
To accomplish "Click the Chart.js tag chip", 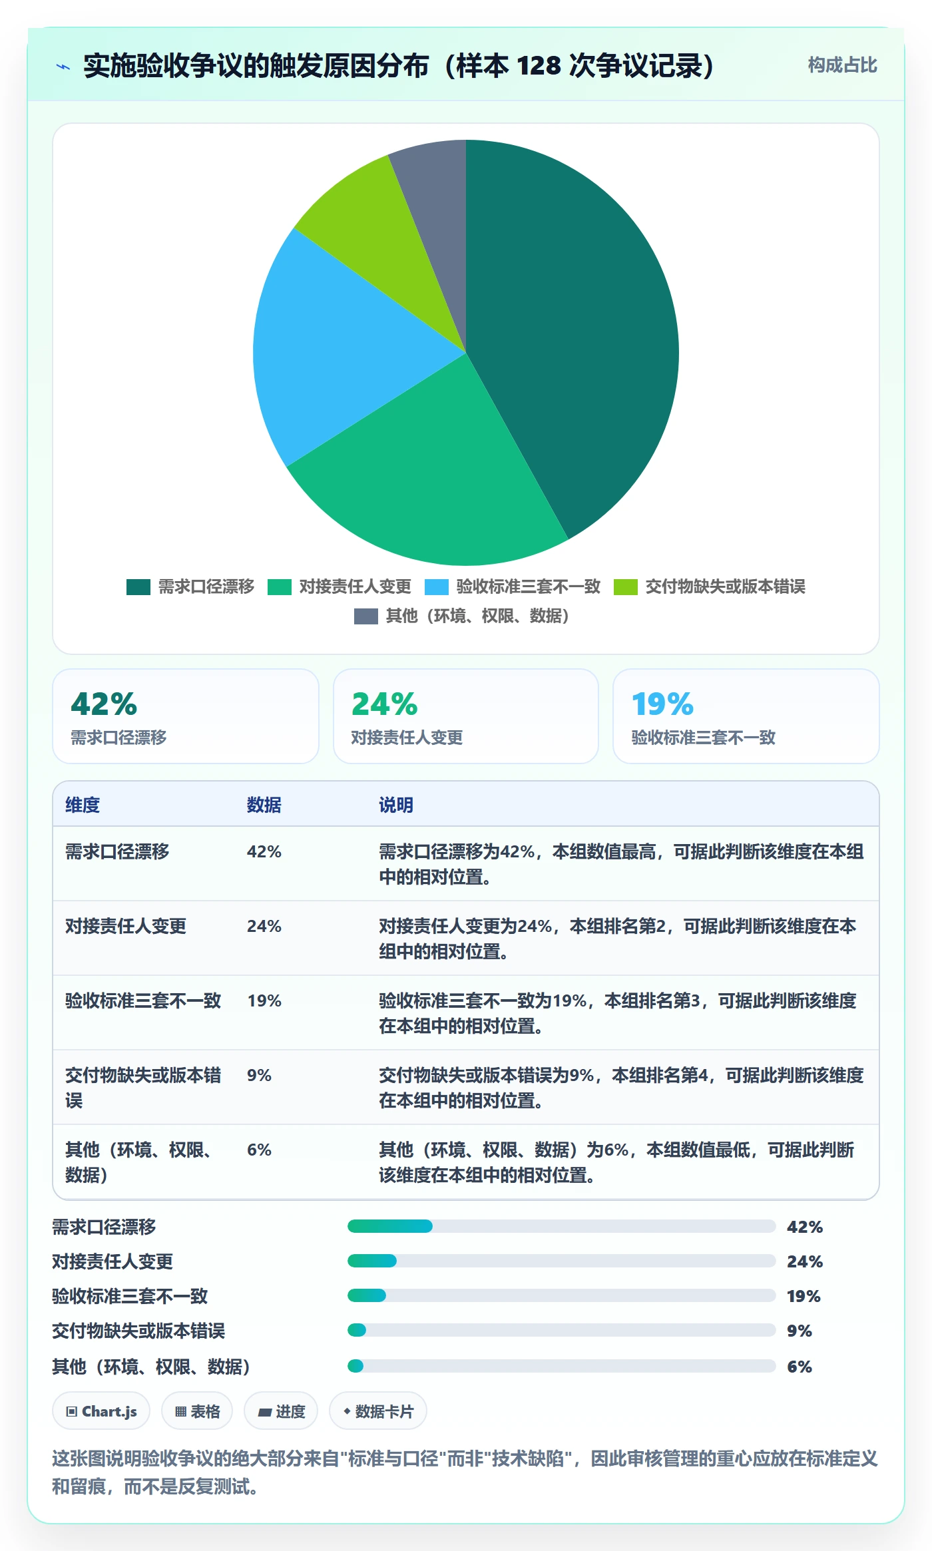I will [101, 1411].
